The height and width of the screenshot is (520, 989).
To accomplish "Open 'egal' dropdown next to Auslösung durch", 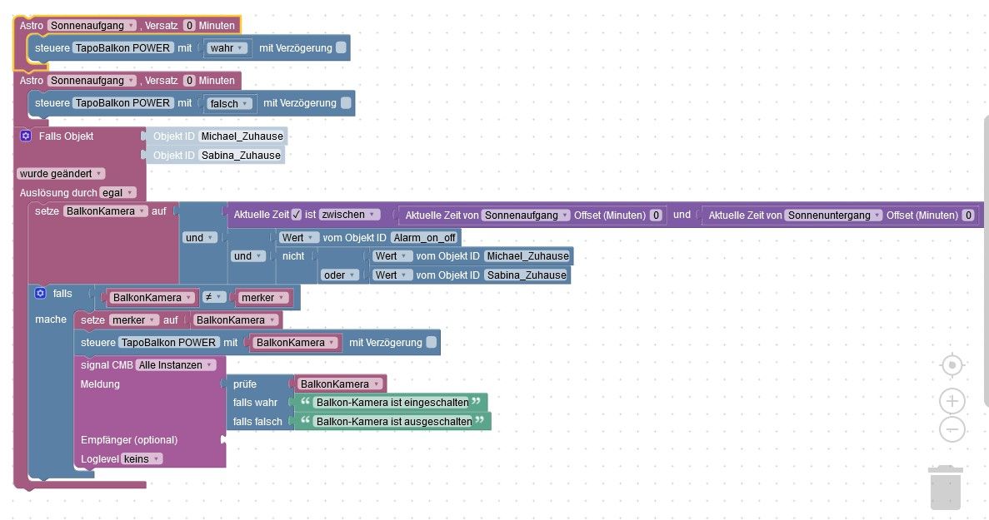I will coord(117,193).
